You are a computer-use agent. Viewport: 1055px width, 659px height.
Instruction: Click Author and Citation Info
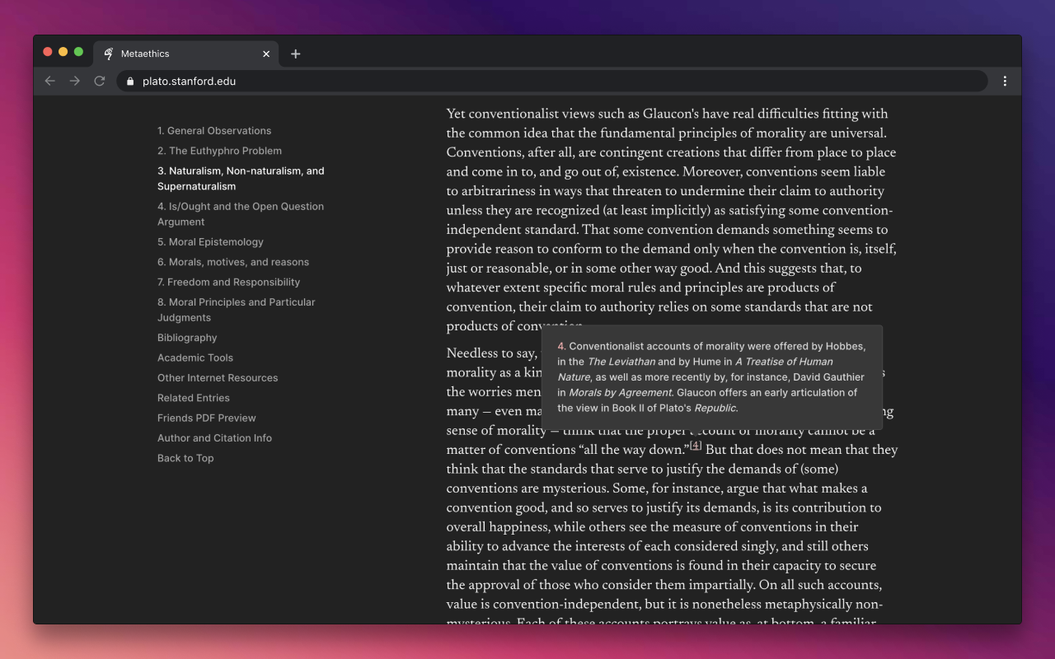(214, 438)
